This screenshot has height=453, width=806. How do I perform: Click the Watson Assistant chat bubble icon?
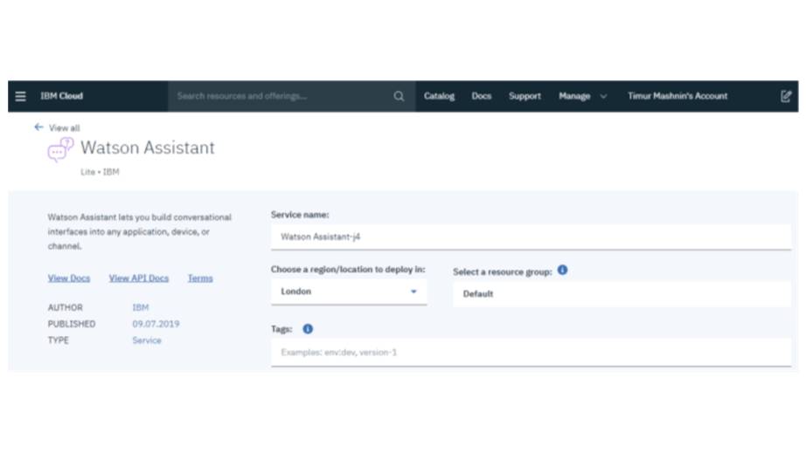(60, 149)
